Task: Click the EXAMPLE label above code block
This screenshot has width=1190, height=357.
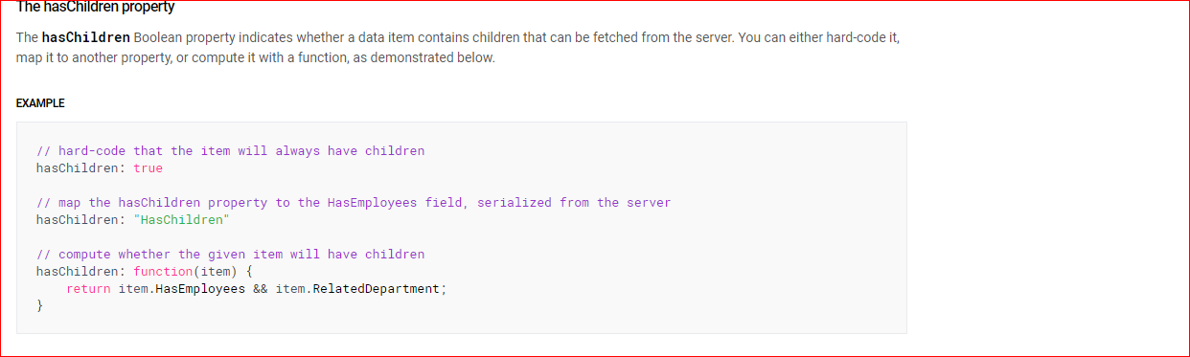Action: coord(40,103)
